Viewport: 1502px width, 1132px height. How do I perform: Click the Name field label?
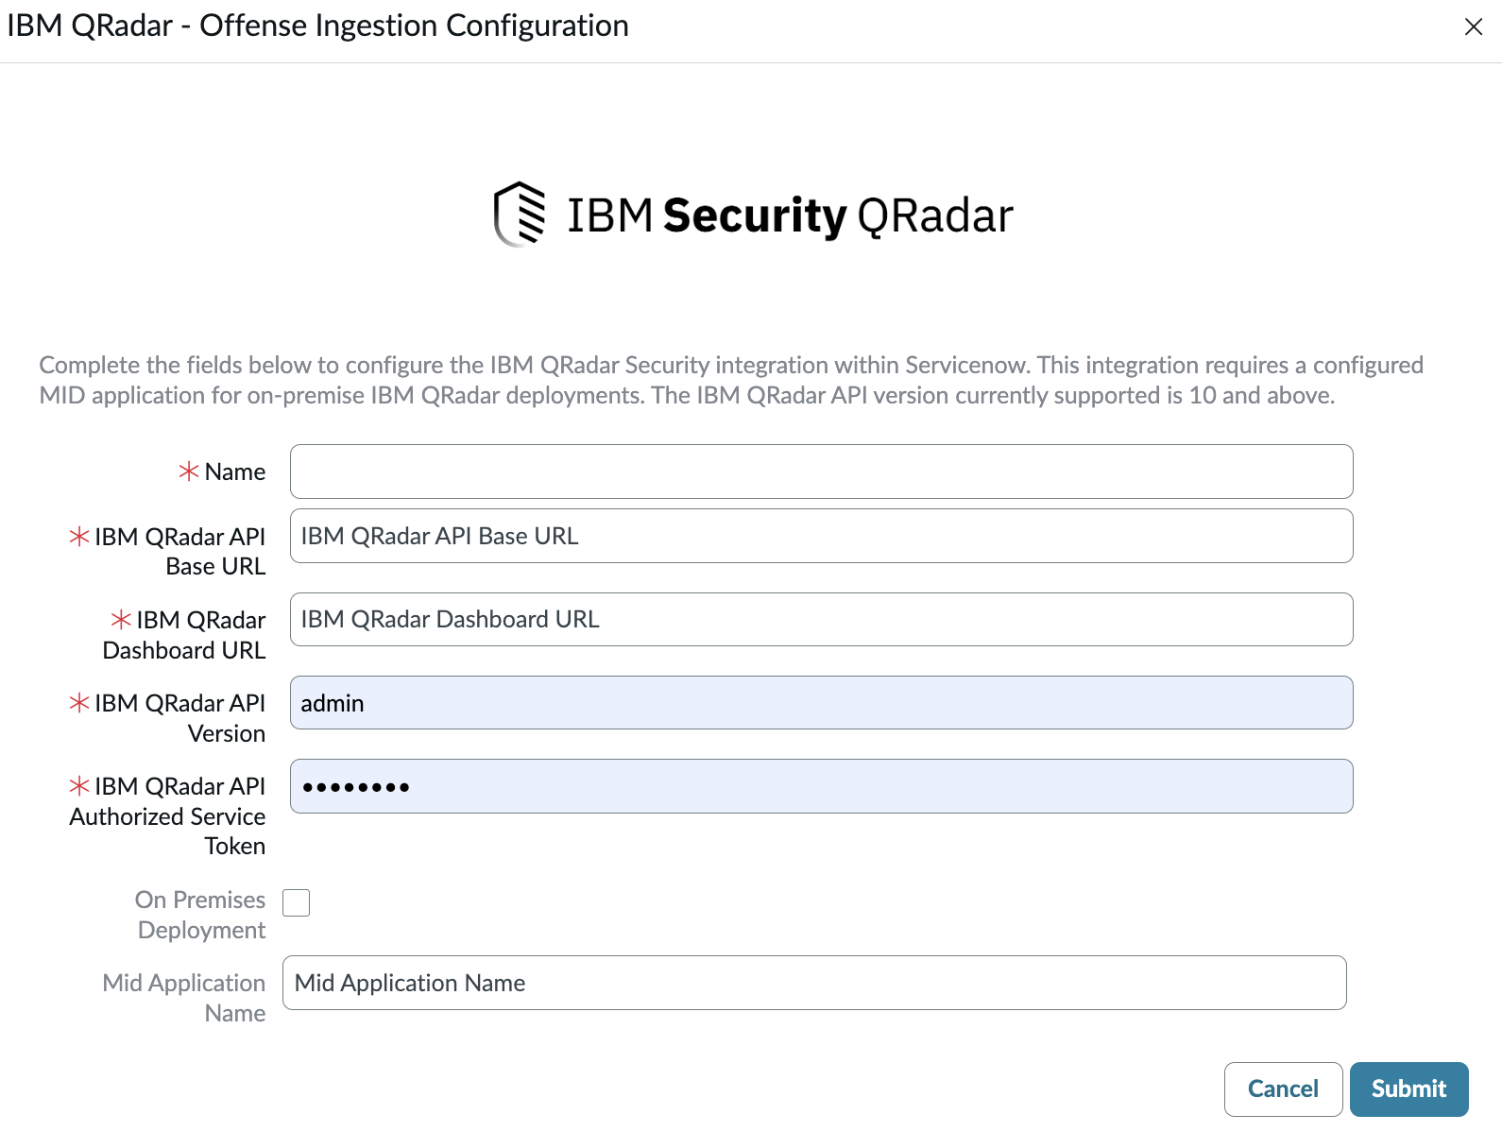click(x=234, y=472)
